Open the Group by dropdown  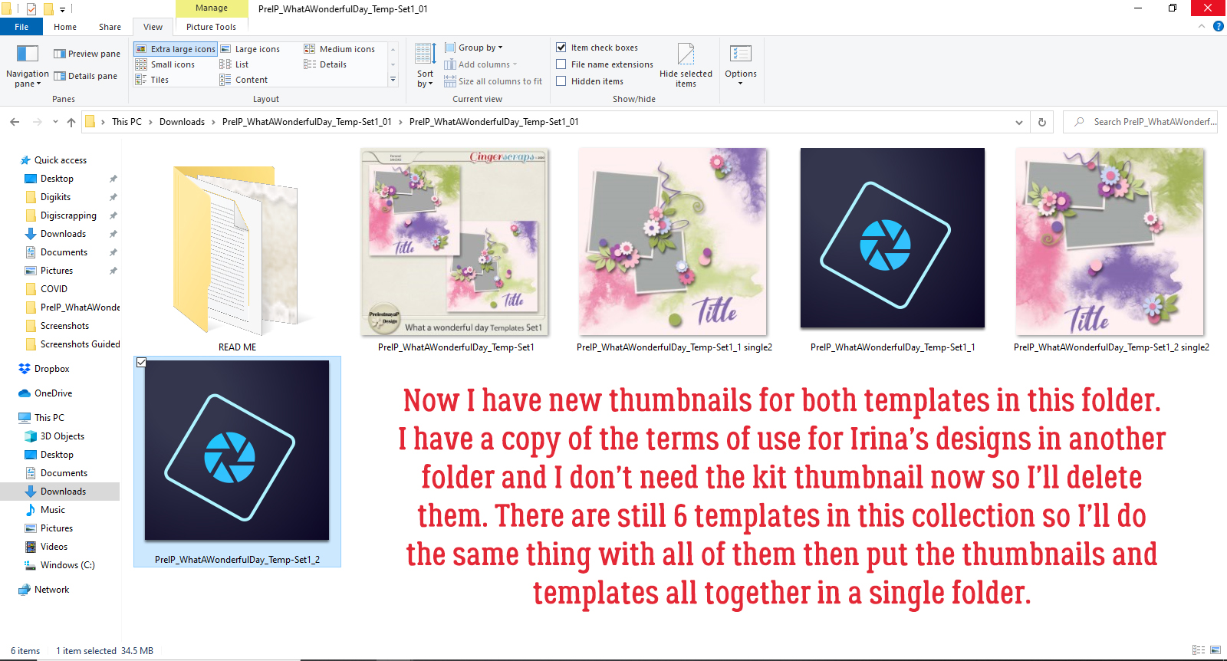click(474, 48)
